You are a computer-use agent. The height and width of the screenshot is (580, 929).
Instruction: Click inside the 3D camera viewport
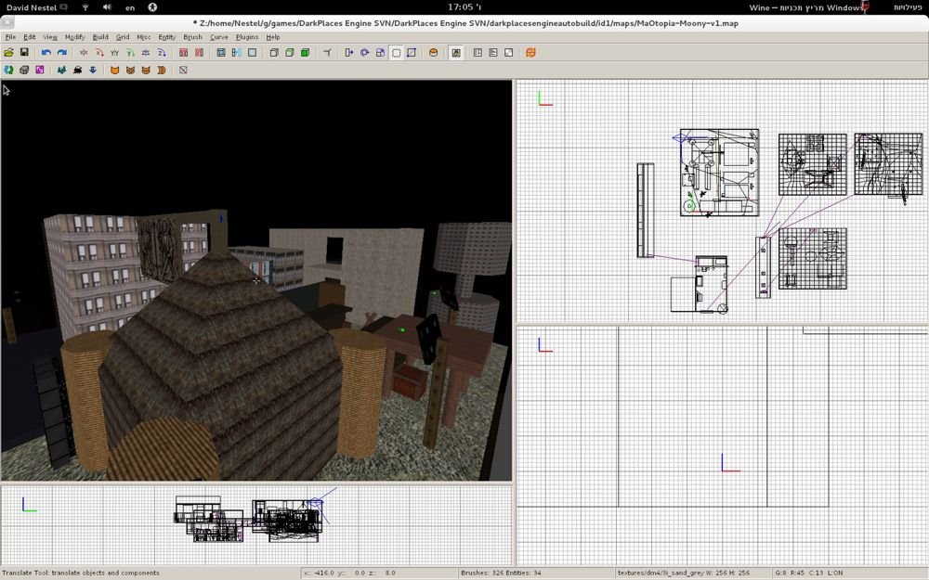point(256,280)
